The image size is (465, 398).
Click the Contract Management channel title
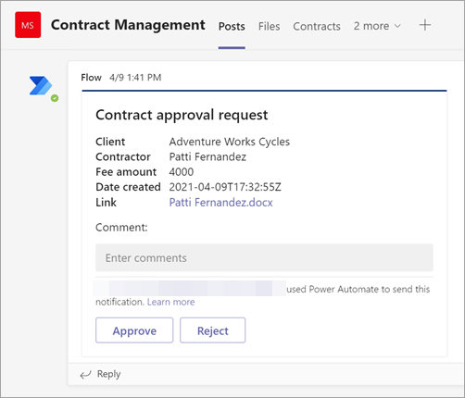click(128, 25)
